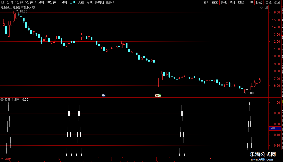The height and width of the screenshot is (162, 283).
Task: Select the 16.30 high price label
Action: click(x=23, y=11)
